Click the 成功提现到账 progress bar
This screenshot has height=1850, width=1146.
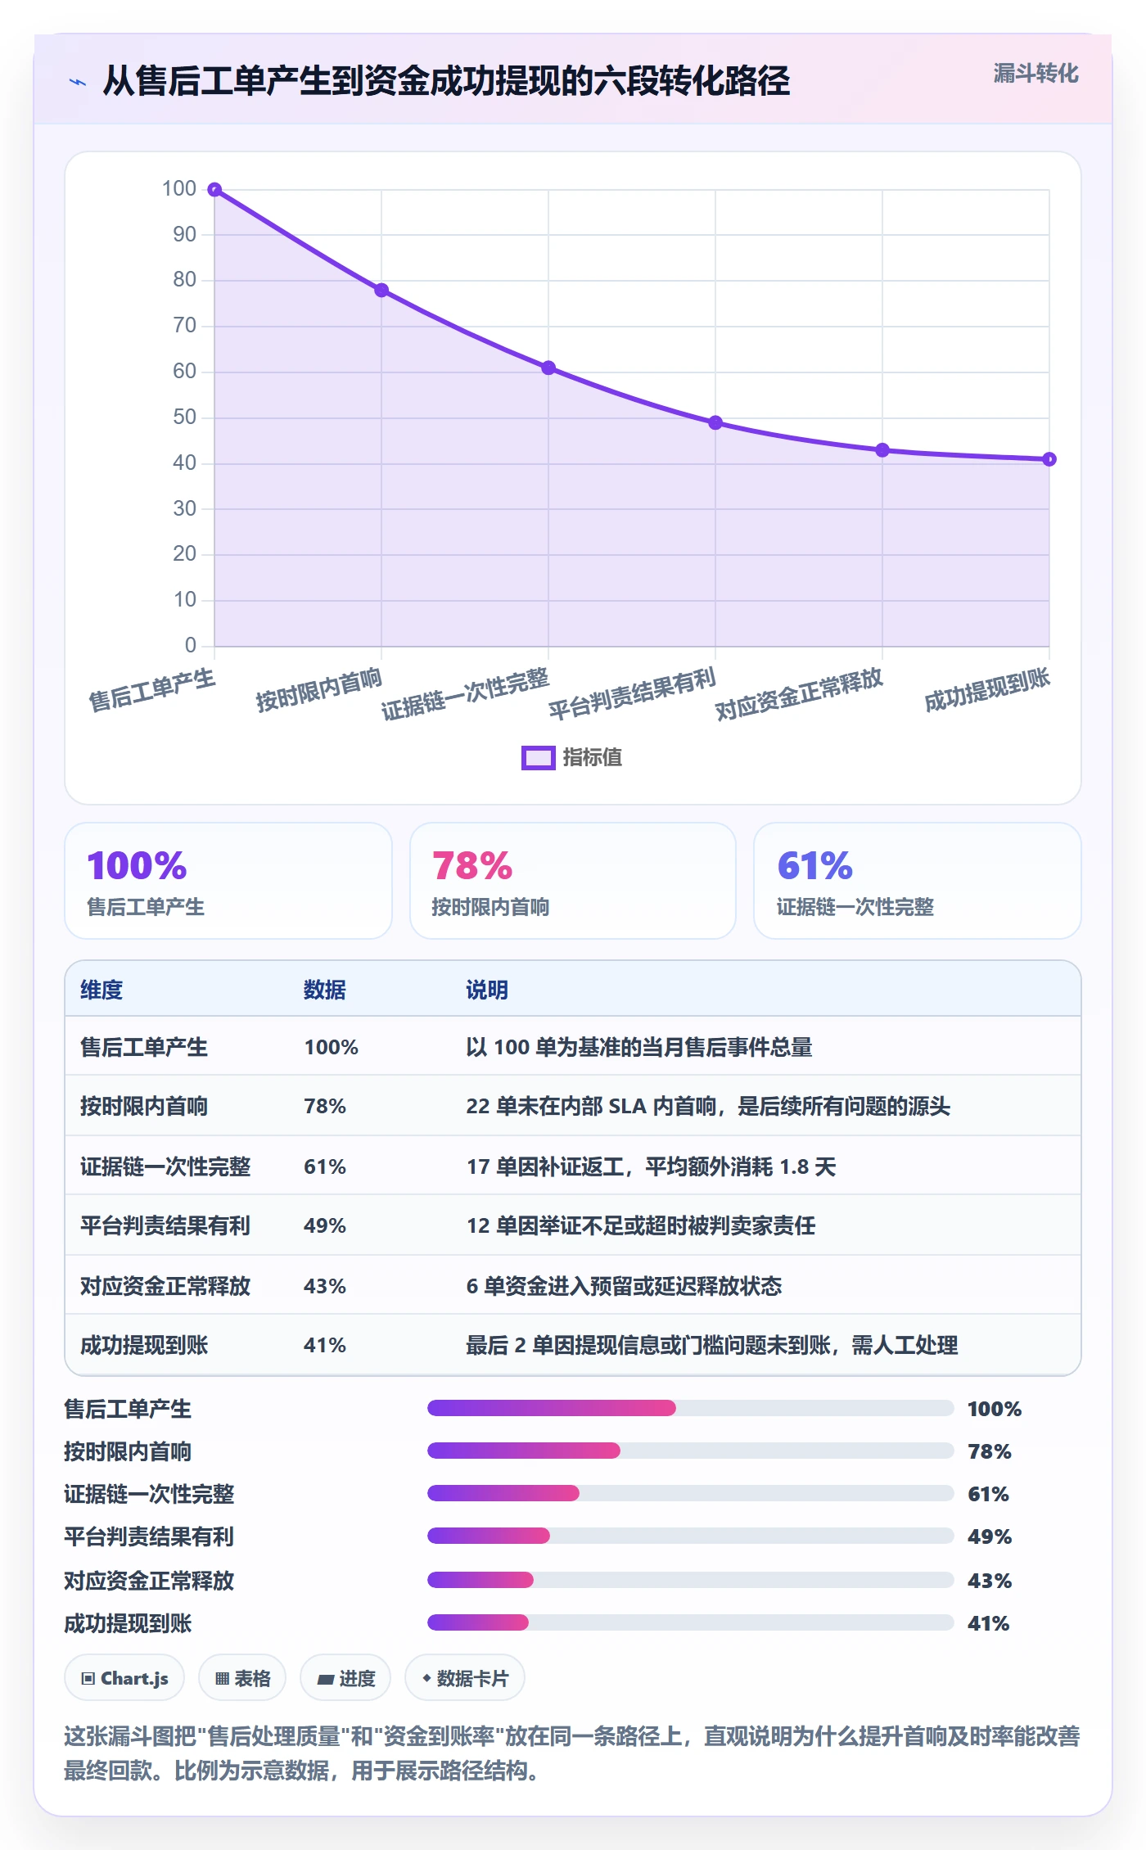[690, 1622]
